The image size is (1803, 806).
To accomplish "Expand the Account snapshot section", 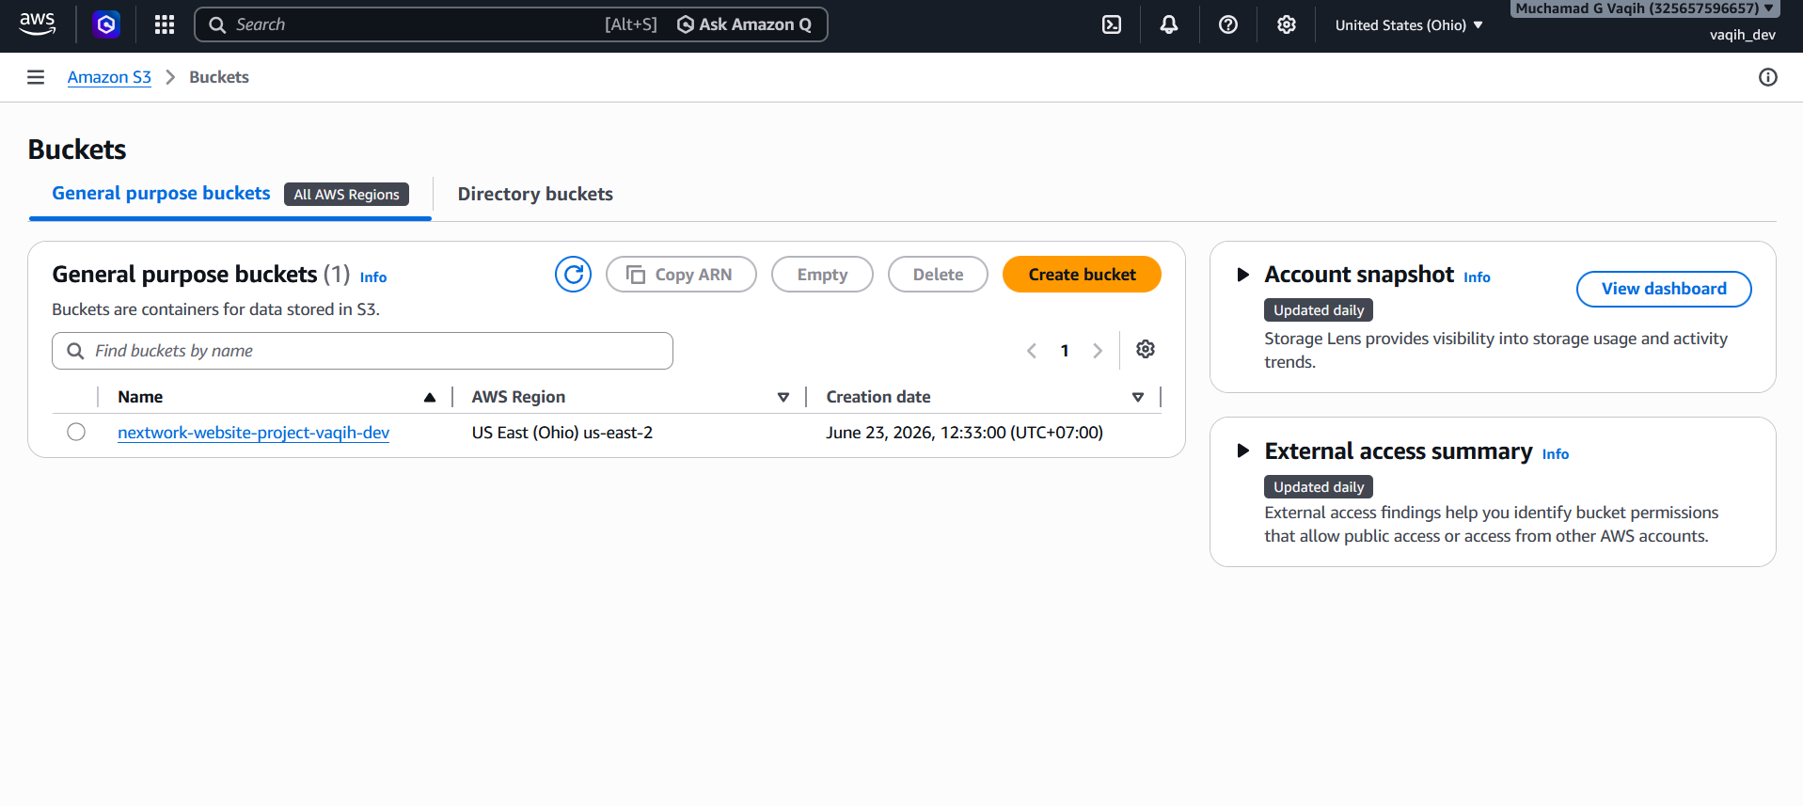I will tap(1243, 275).
